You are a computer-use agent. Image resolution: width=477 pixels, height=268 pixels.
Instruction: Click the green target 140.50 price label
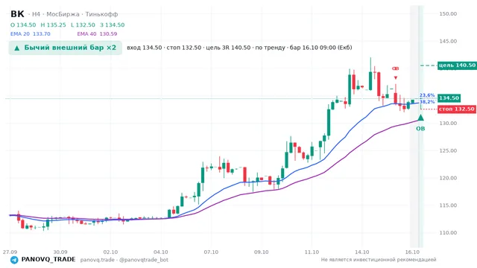tap(457, 66)
